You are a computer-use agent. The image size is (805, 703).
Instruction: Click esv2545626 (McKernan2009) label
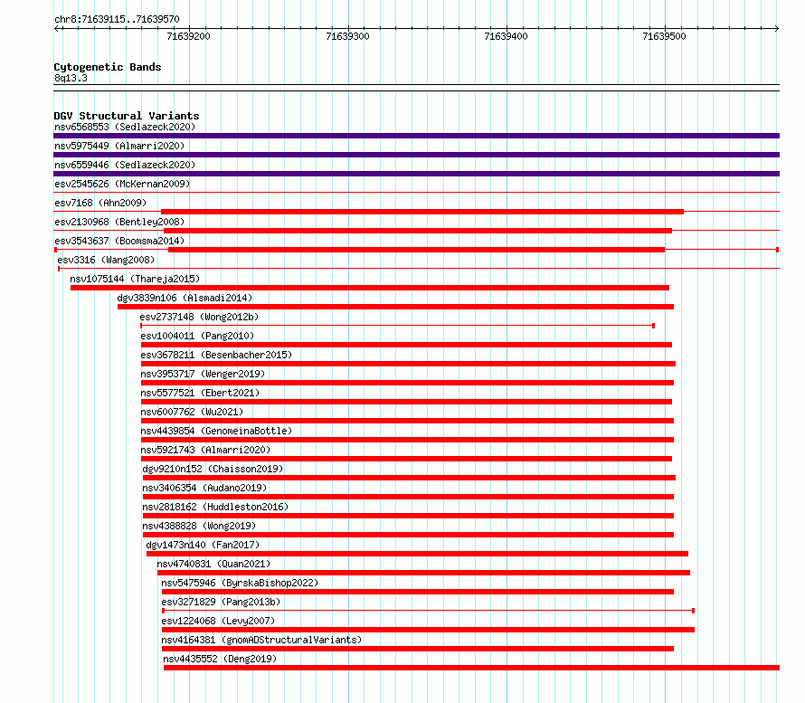pyautogui.click(x=122, y=184)
